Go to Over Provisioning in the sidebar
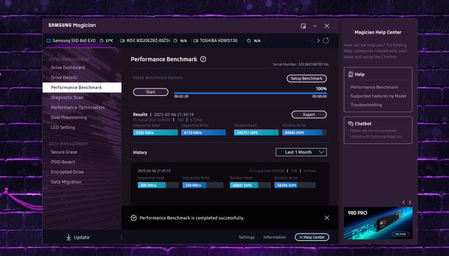 pyautogui.click(x=68, y=118)
